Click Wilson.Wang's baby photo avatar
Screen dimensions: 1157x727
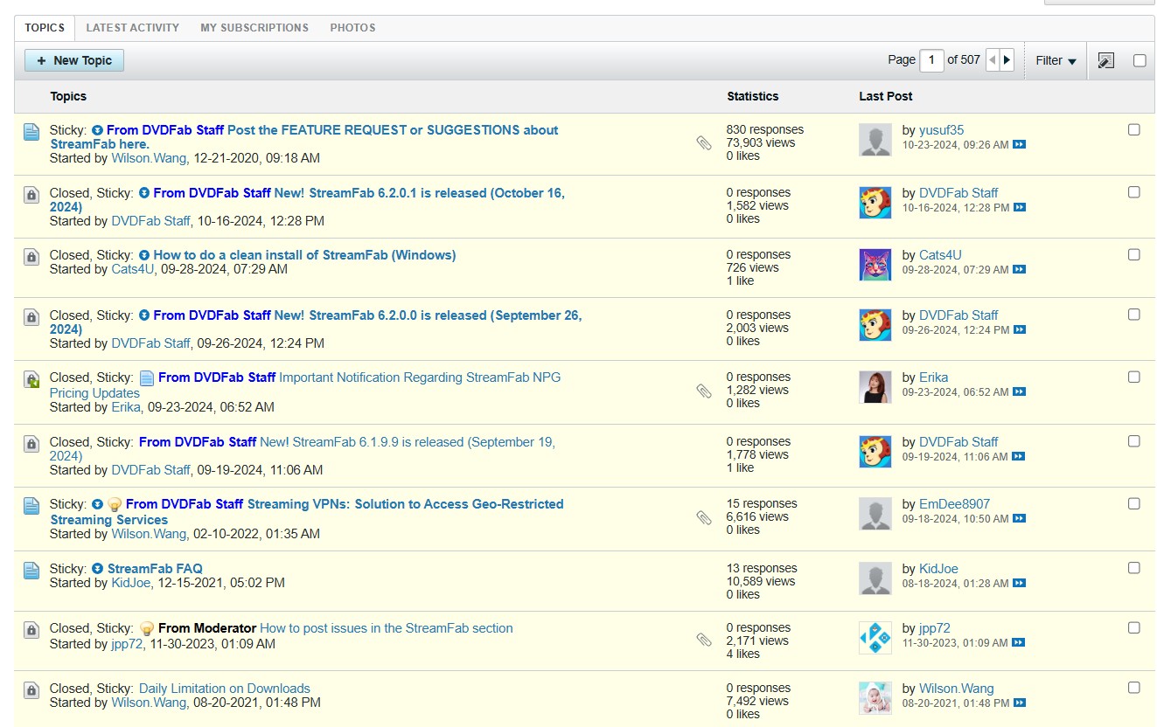click(875, 698)
